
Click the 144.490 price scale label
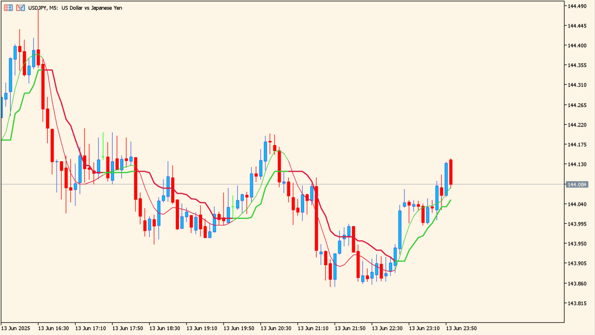point(577,6)
